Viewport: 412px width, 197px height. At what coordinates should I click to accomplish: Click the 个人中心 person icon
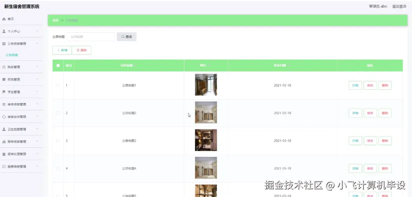[4, 32]
